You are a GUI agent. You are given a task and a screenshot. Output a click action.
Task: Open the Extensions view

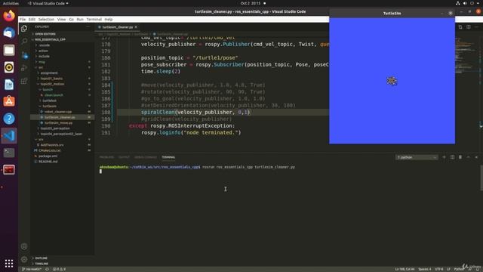point(24,81)
